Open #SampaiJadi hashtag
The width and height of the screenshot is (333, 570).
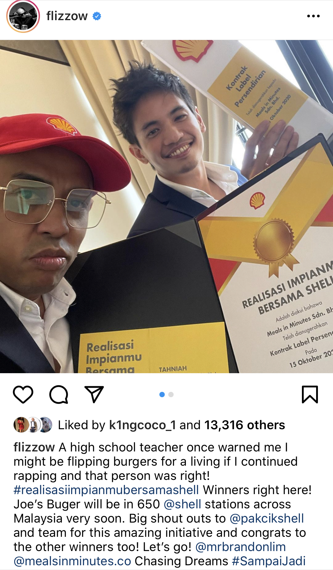coord(269,561)
